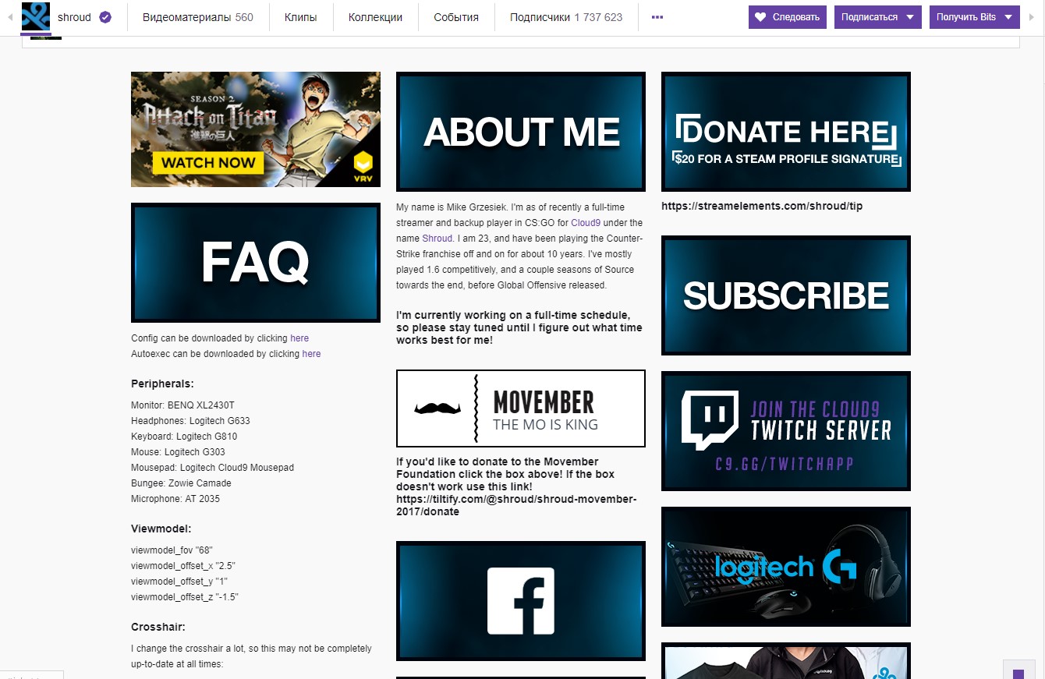Click the verified badge next to shroud
Image resolution: width=1045 pixels, height=679 pixels.
105,17
